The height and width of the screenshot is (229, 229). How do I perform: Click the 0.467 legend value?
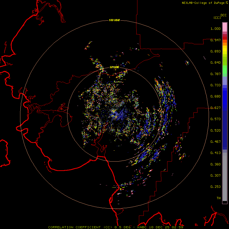point(216,142)
